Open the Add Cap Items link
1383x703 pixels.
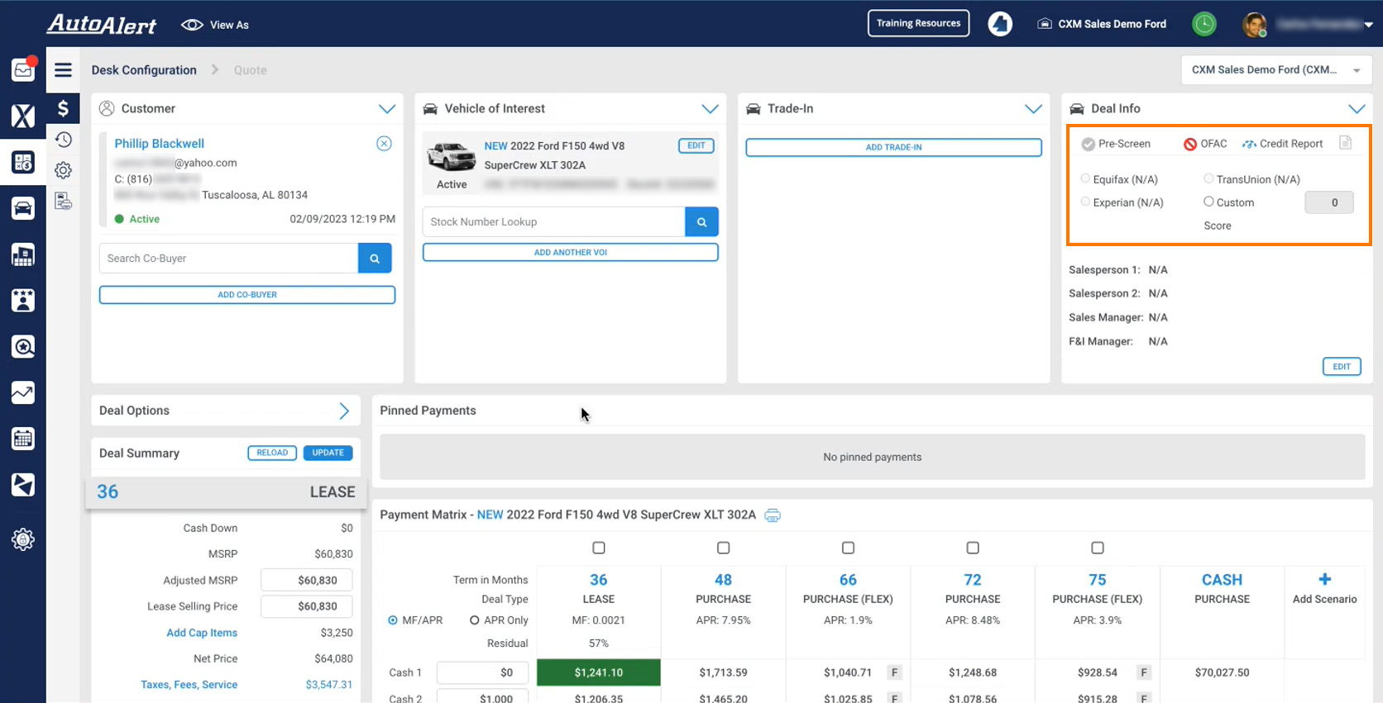click(x=202, y=633)
